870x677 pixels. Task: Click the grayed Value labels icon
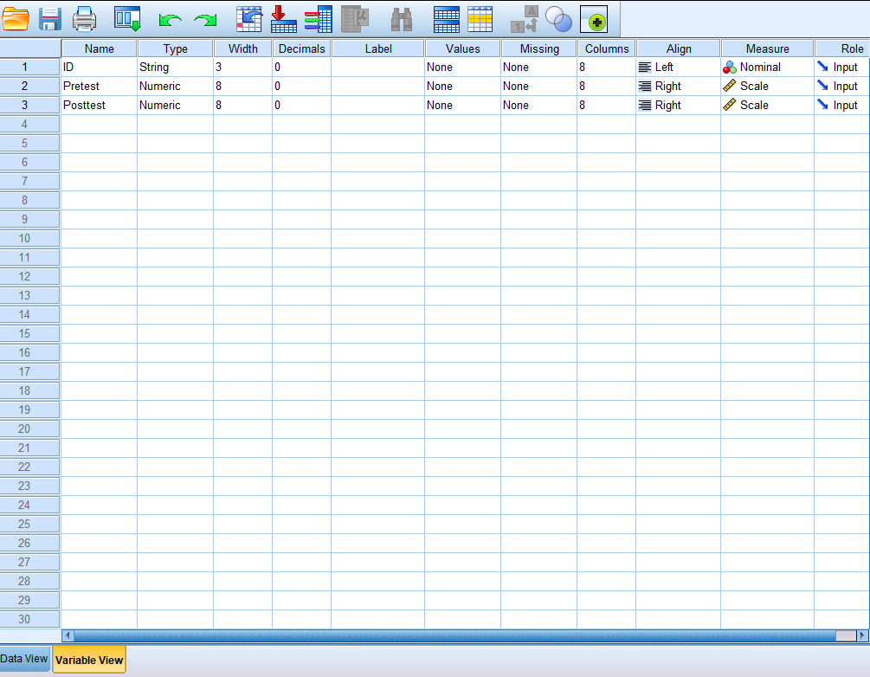(x=525, y=19)
